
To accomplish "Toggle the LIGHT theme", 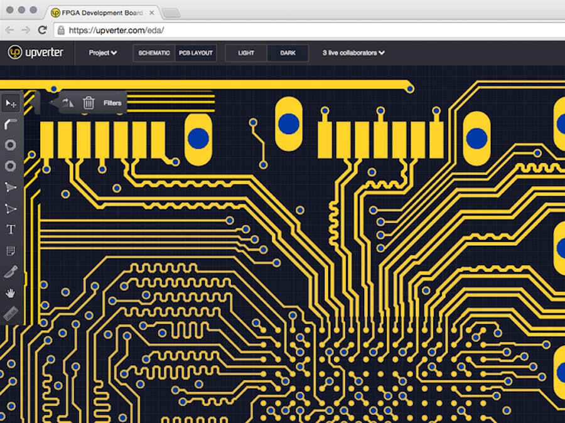I will coord(246,53).
